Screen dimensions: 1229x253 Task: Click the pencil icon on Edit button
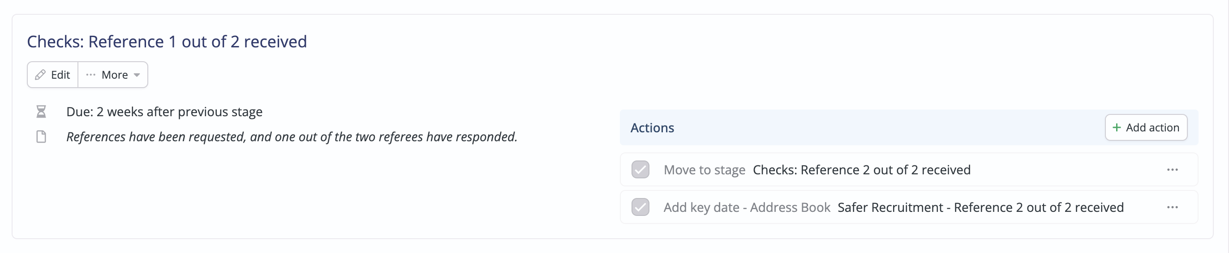click(x=41, y=75)
